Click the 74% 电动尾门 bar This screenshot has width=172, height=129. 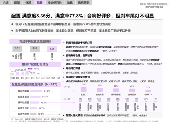80,101
